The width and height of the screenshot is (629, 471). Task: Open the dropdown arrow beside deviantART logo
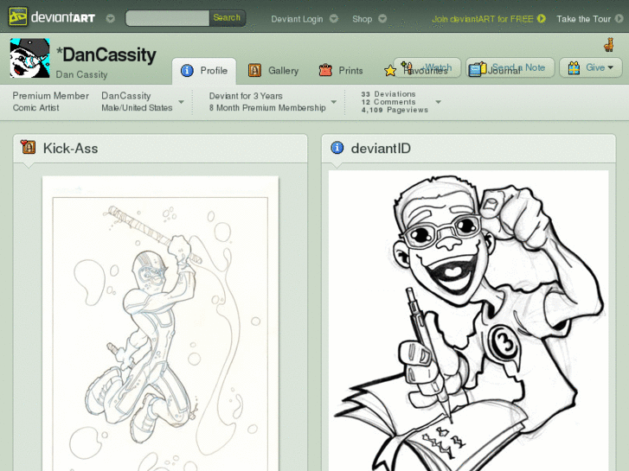[x=111, y=18]
